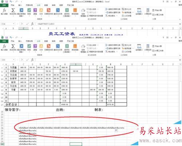Expand lower window formula bar chevron
The image size is (182, 146).
(180, 60)
